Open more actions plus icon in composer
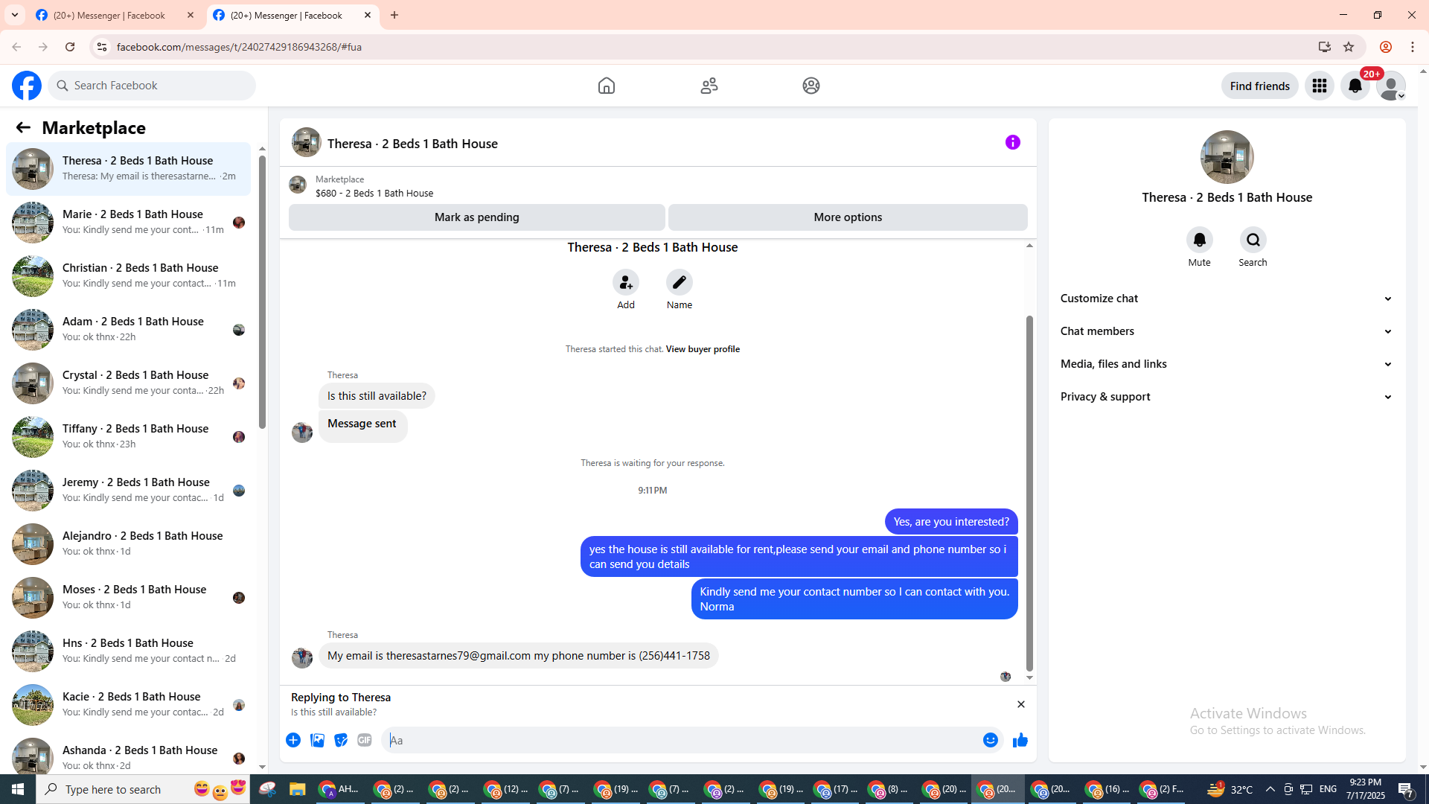The image size is (1429, 804). [x=293, y=740]
